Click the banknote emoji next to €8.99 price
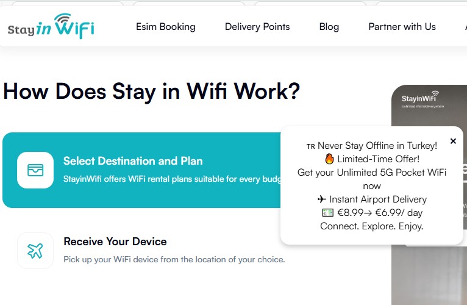This screenshot has height=305, width=467. (327, 212)
